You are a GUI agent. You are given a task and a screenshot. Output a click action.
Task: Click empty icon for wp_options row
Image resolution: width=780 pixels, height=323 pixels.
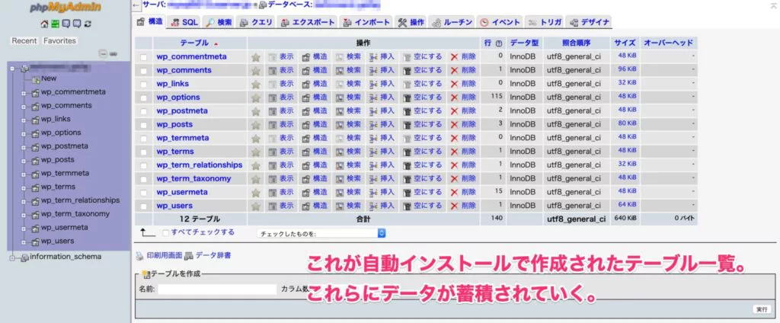coord(408,98)
